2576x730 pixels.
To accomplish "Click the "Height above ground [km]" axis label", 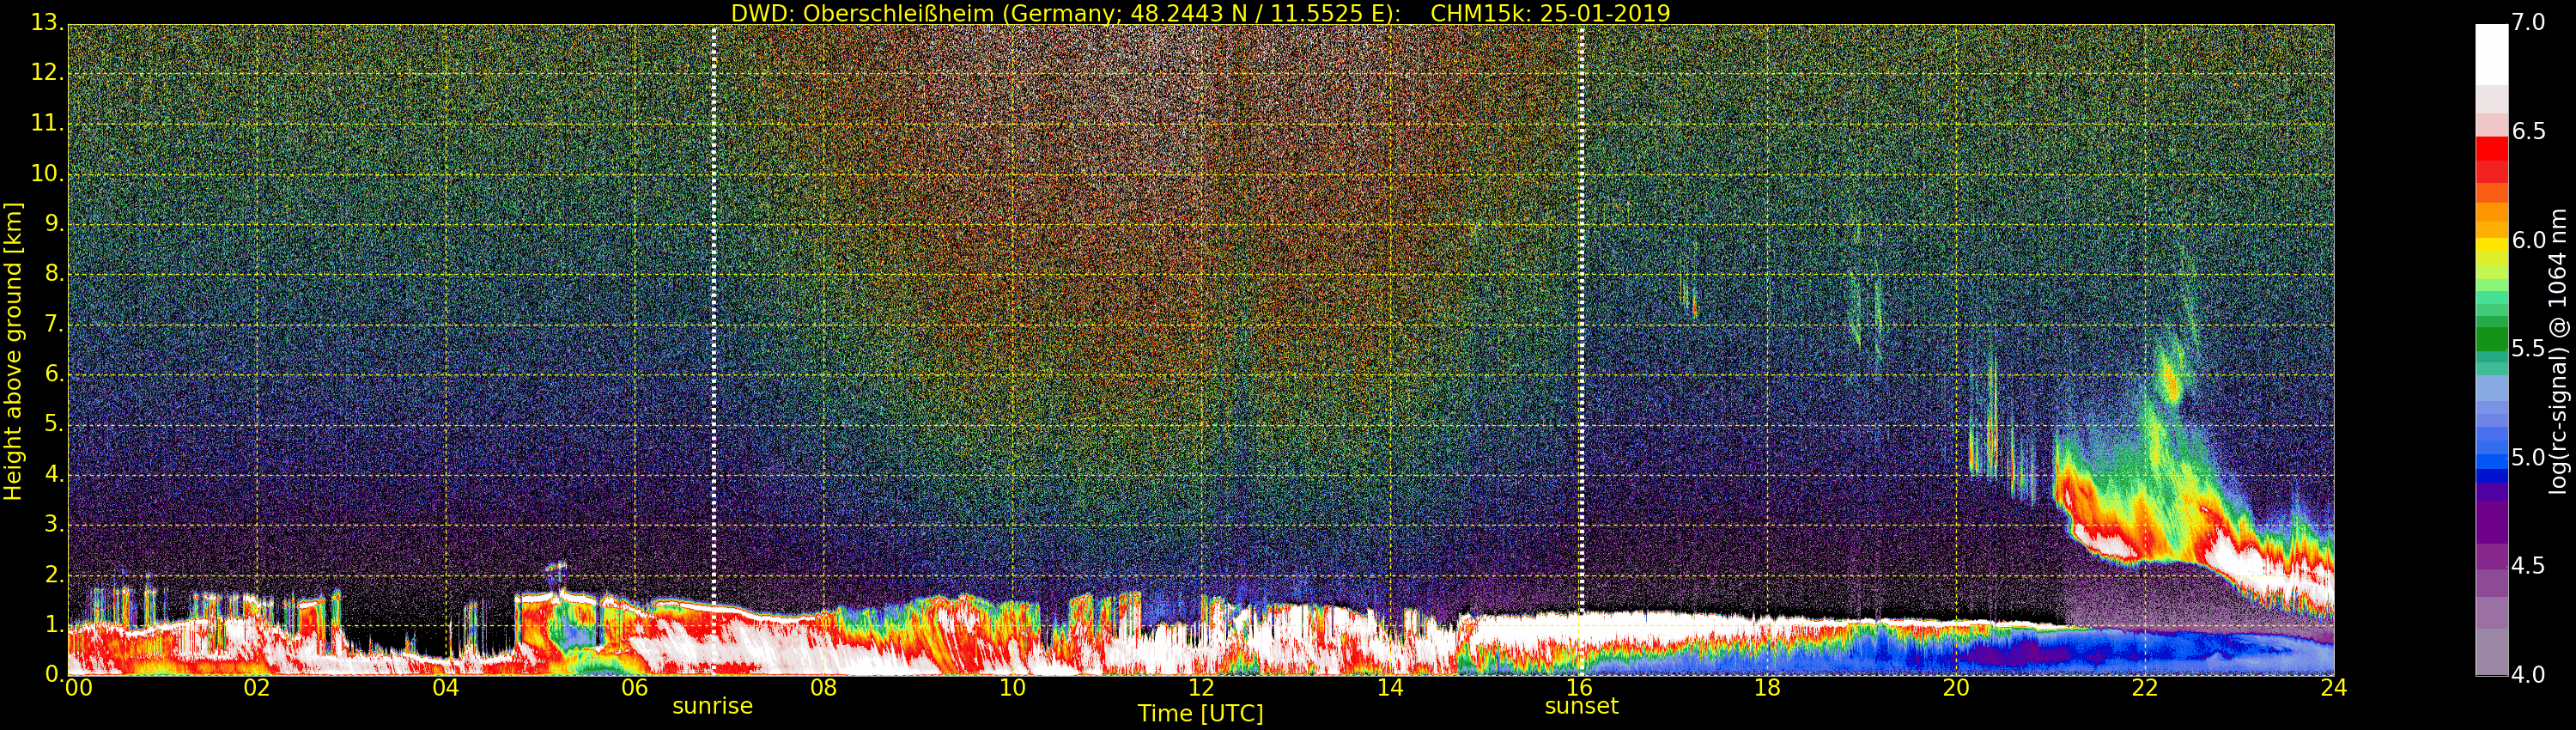I will [13, 351].
